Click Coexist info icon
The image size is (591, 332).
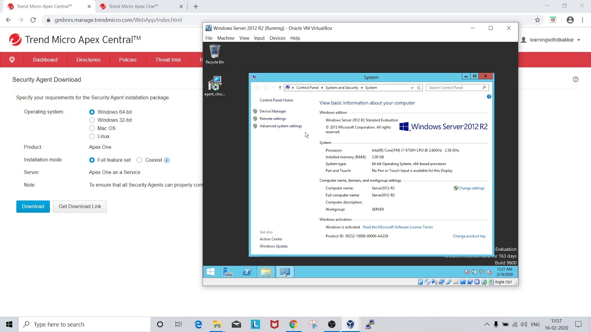167,160
